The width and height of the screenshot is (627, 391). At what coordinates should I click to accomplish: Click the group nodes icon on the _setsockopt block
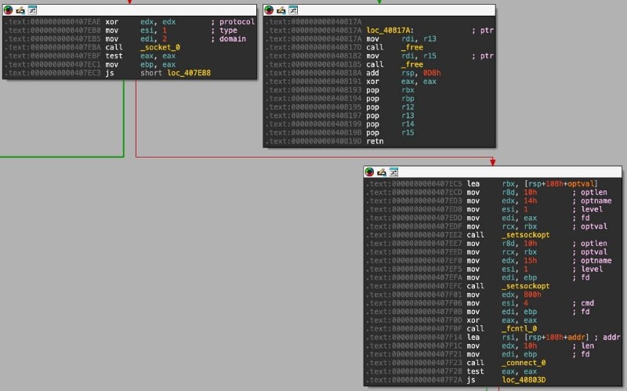(x=394, y=172)
